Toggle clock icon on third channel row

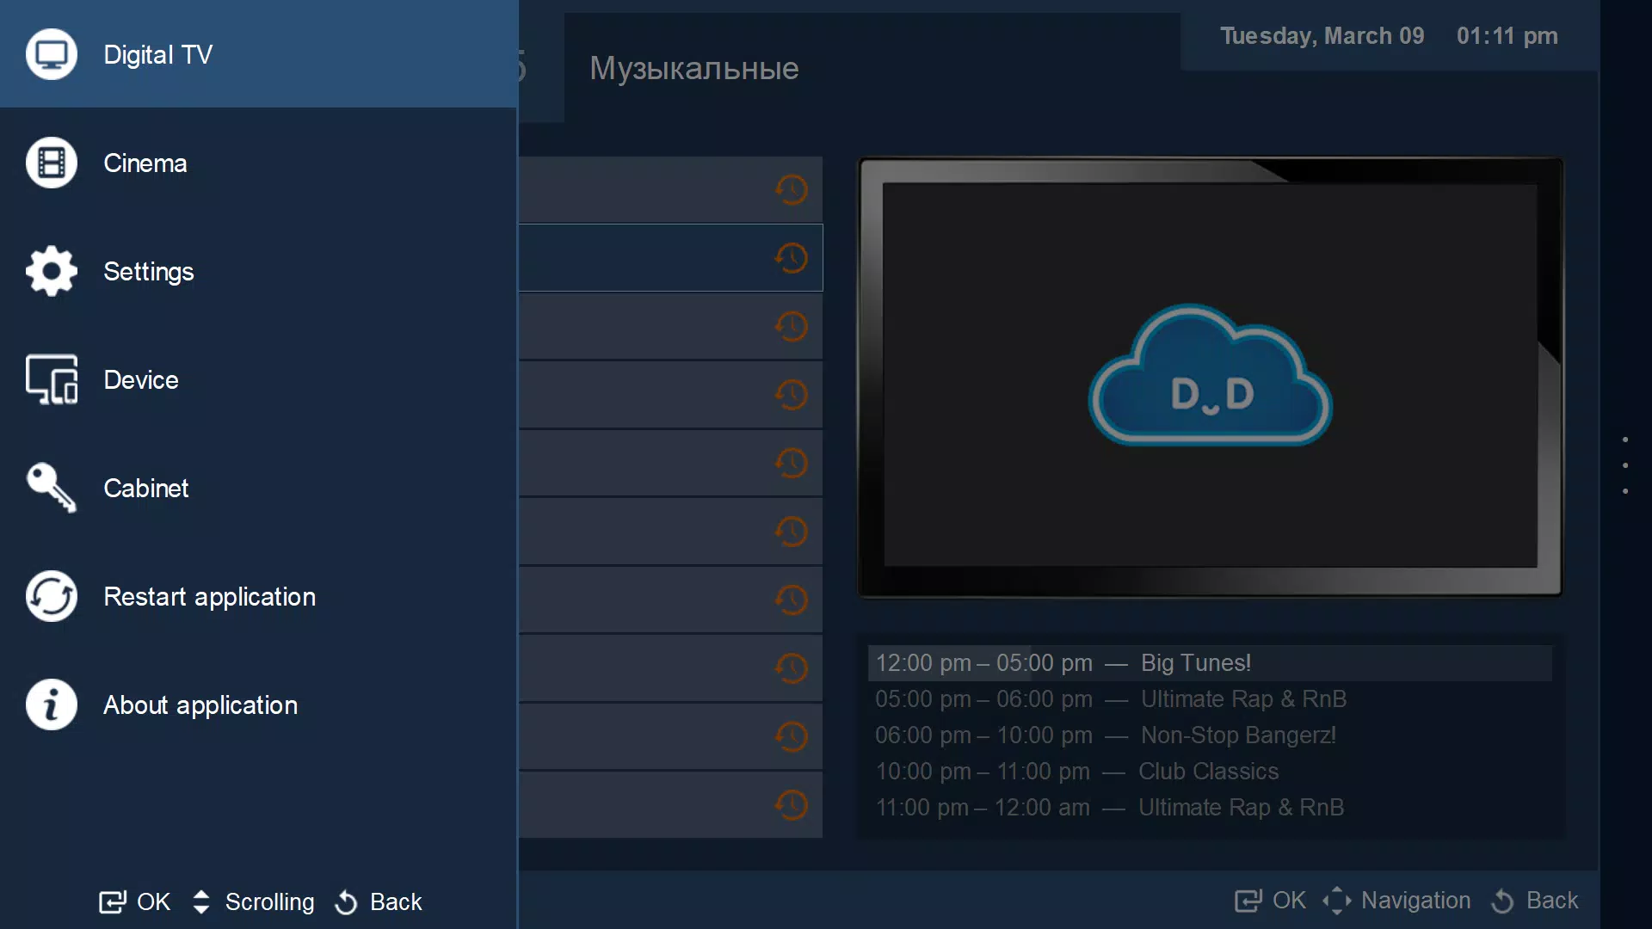791,327
